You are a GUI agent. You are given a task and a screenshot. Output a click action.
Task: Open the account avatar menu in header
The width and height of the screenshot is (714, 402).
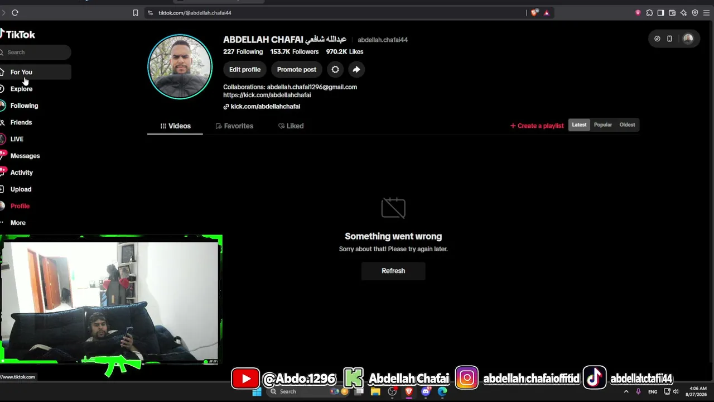click(x=688, y=39)
